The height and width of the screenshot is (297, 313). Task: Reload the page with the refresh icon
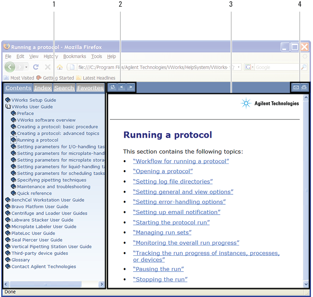point(36,67)
